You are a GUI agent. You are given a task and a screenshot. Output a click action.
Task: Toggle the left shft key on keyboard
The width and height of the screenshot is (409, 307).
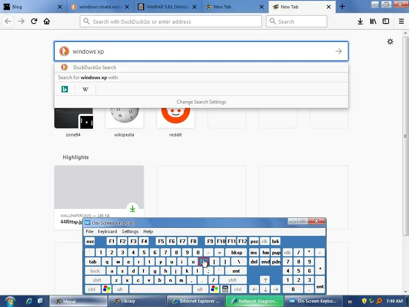click(x=97, y=280)
